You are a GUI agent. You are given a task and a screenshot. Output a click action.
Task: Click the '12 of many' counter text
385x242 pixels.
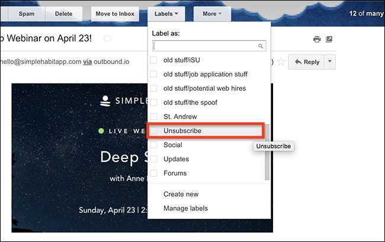366,14
